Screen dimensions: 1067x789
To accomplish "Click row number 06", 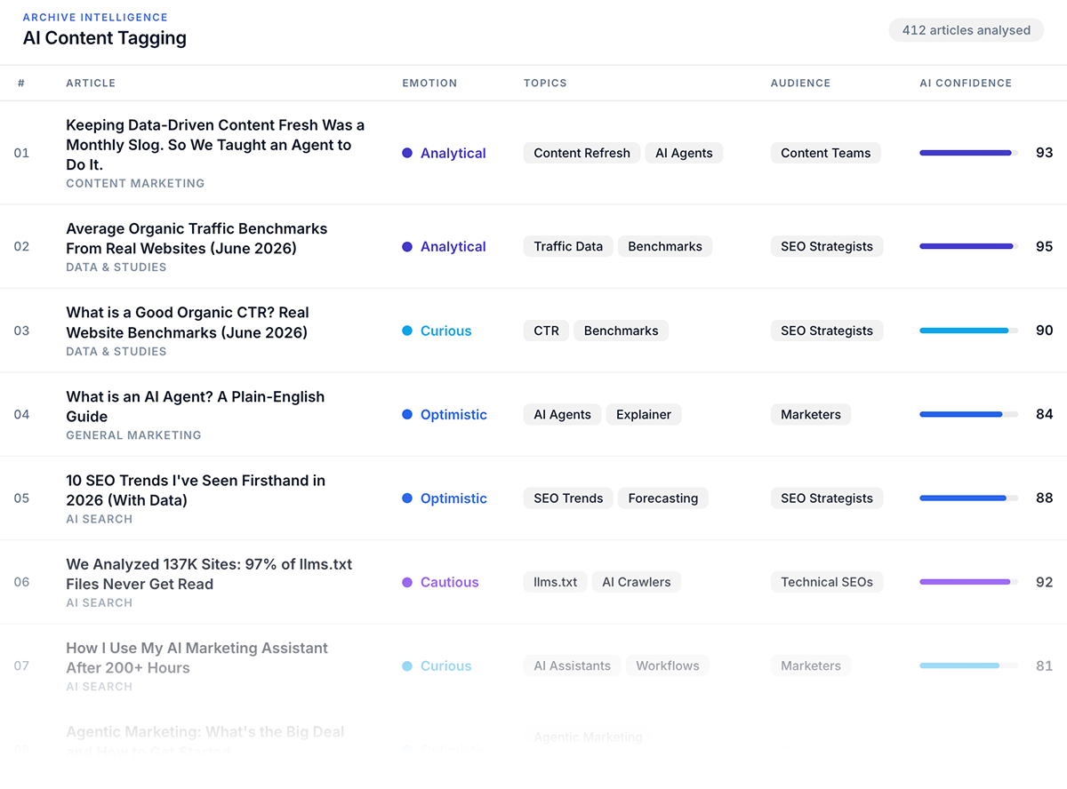I will click(x=21, y=582).
